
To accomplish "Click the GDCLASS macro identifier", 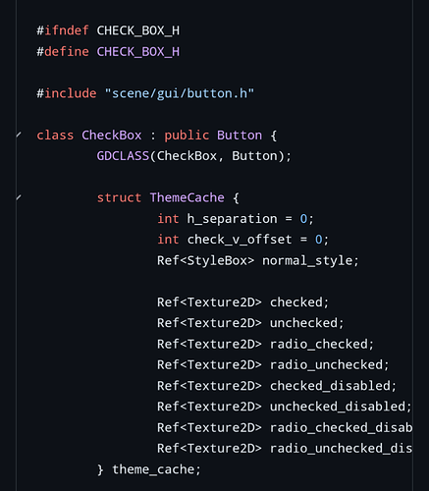I will pos(123,156).
